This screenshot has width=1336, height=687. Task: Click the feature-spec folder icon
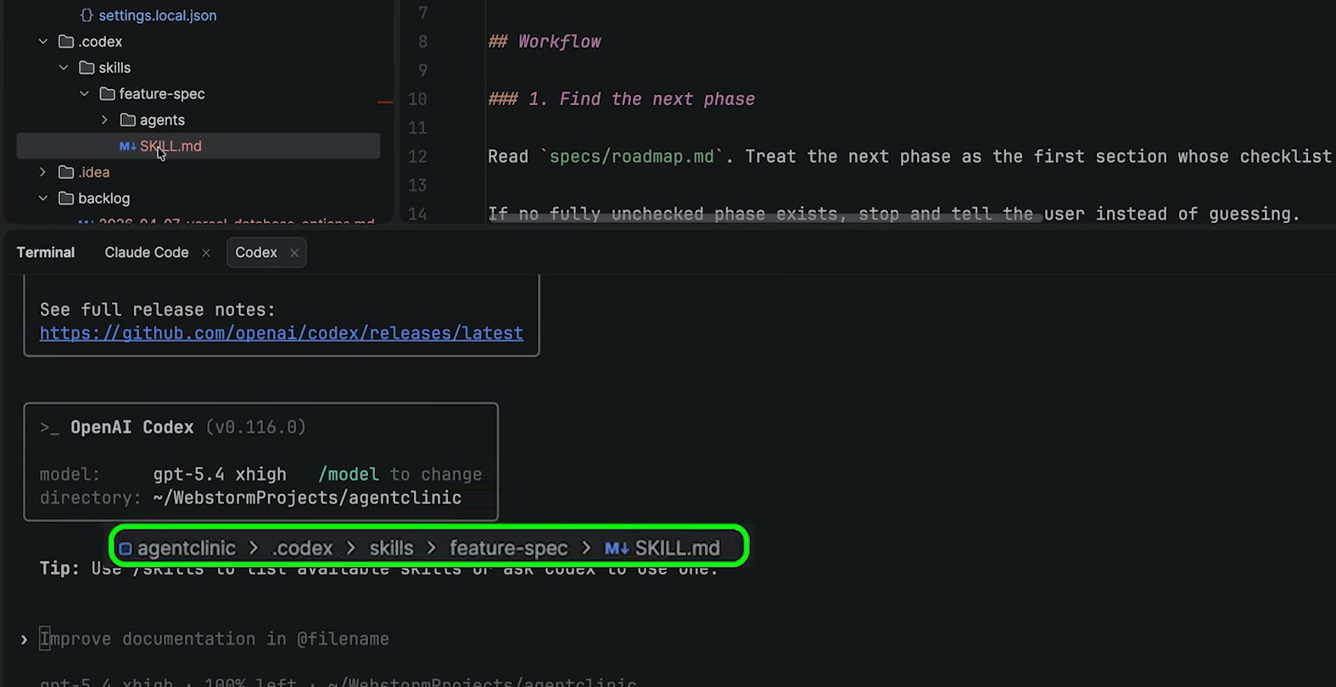tap(107, 94)
